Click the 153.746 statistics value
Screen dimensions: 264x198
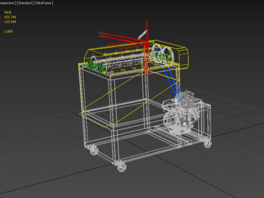[x=10, y=17]
